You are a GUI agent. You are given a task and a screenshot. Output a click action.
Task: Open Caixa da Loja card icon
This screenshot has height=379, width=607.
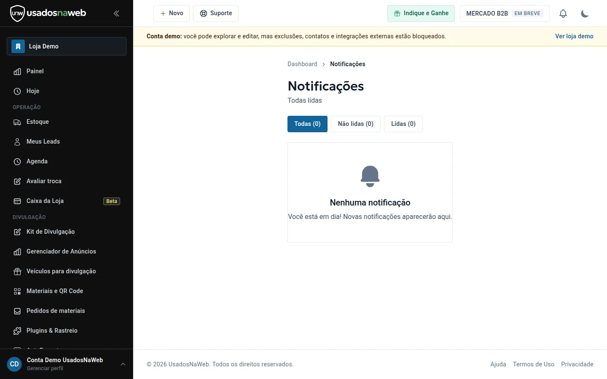pyautogui.click(x=17, y=201)
